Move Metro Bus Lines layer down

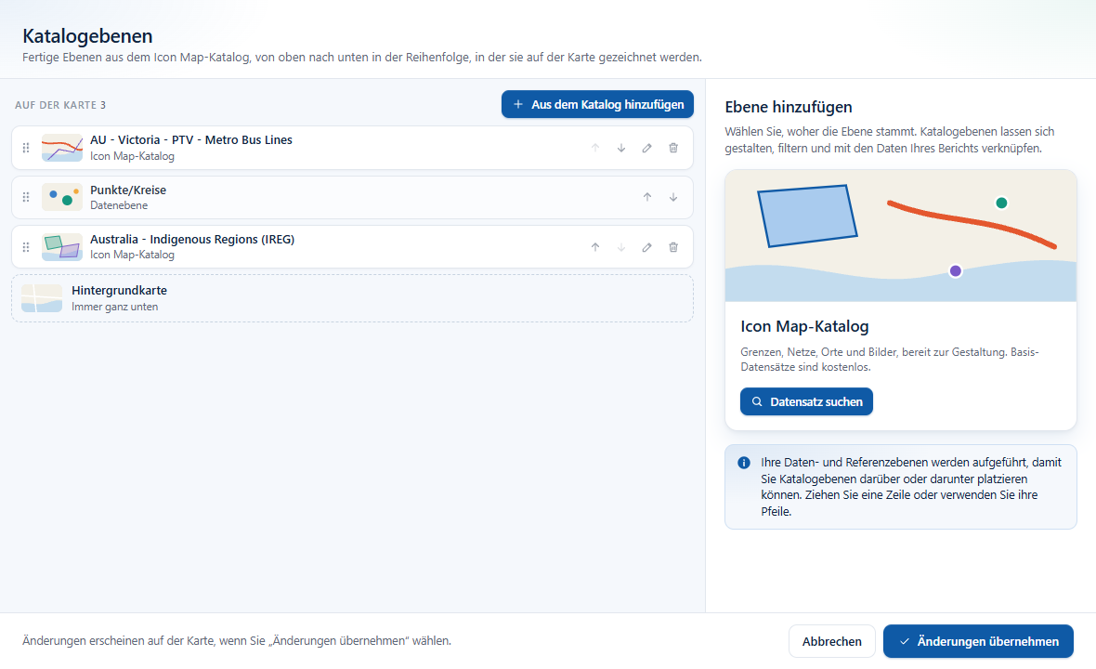point(620,148)
